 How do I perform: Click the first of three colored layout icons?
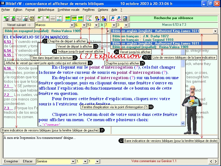[68, 19]
